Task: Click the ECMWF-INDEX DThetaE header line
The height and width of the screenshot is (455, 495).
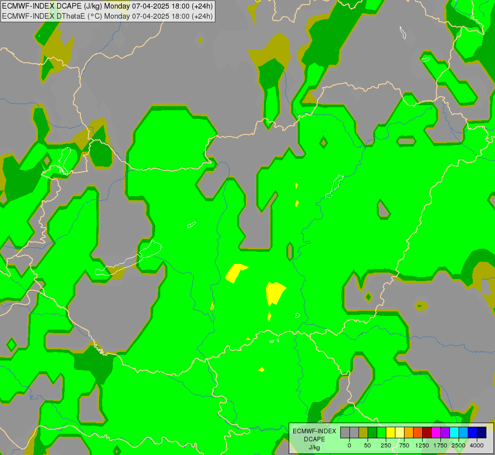Action: 107,16
